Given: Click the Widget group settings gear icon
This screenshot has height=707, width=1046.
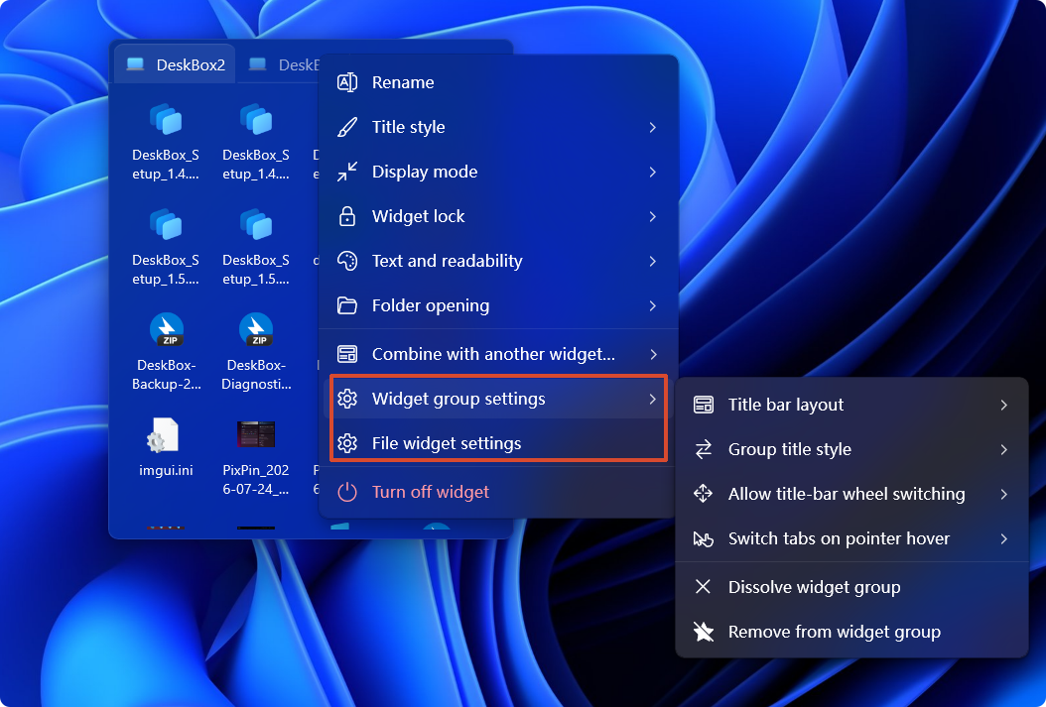Looking at the screenshot, I should 347,399.
